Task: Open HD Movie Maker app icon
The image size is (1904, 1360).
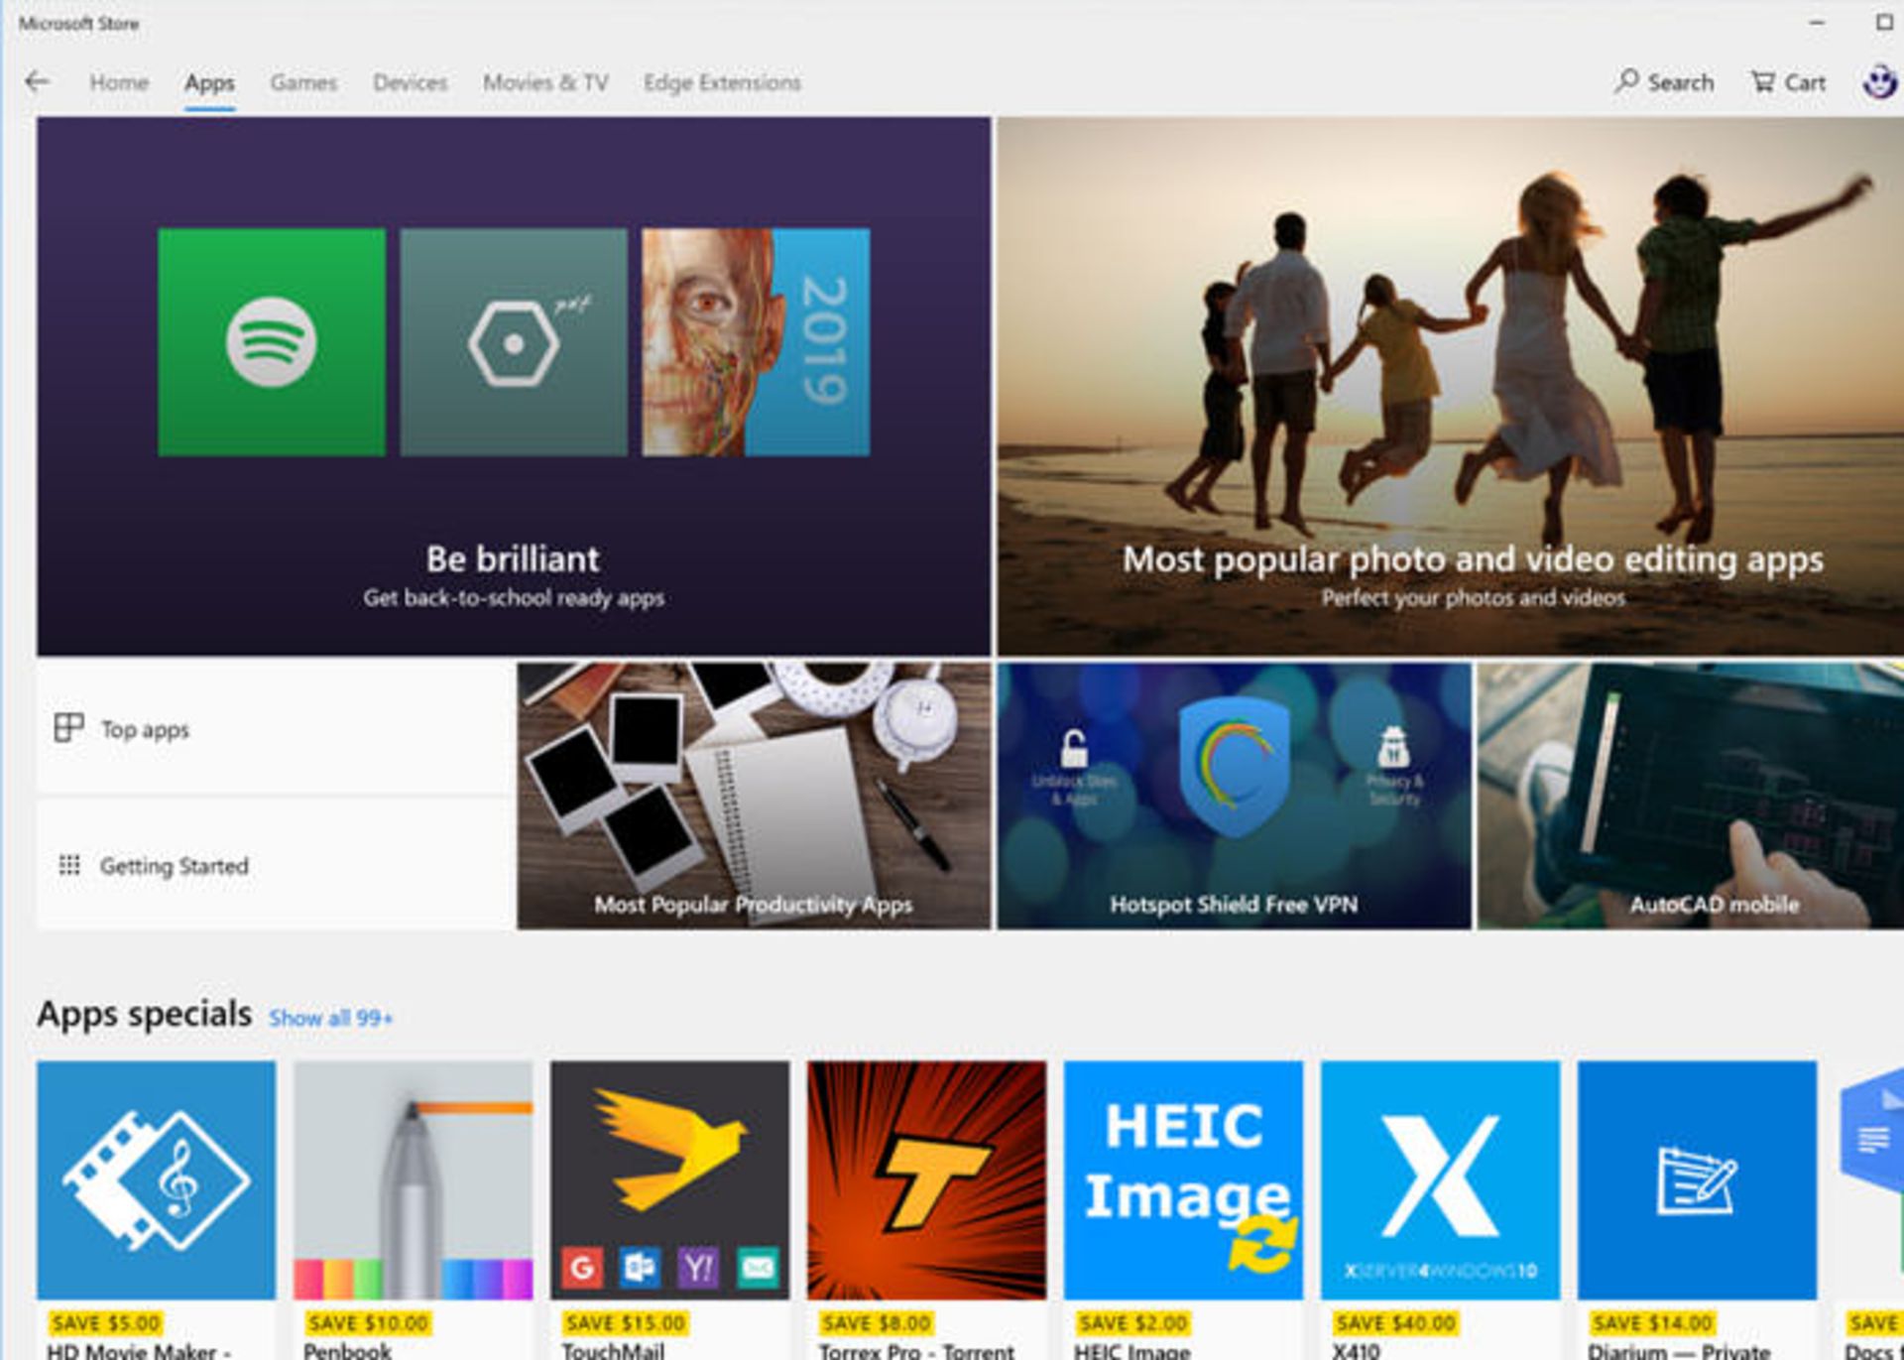Action: click(x=157, y=1180)
